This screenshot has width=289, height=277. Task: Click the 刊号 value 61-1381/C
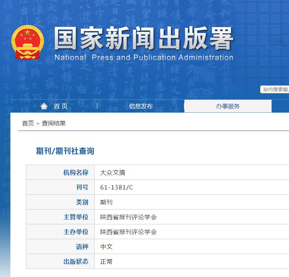(116, 187)
